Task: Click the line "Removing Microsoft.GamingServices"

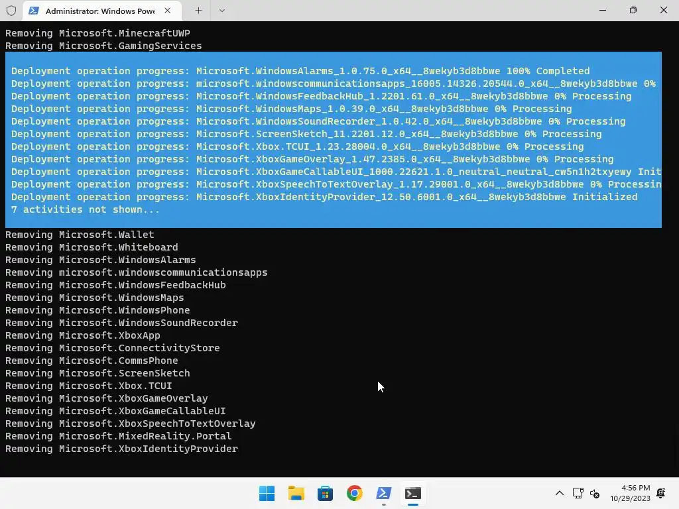Action: (x=103, y=46)
